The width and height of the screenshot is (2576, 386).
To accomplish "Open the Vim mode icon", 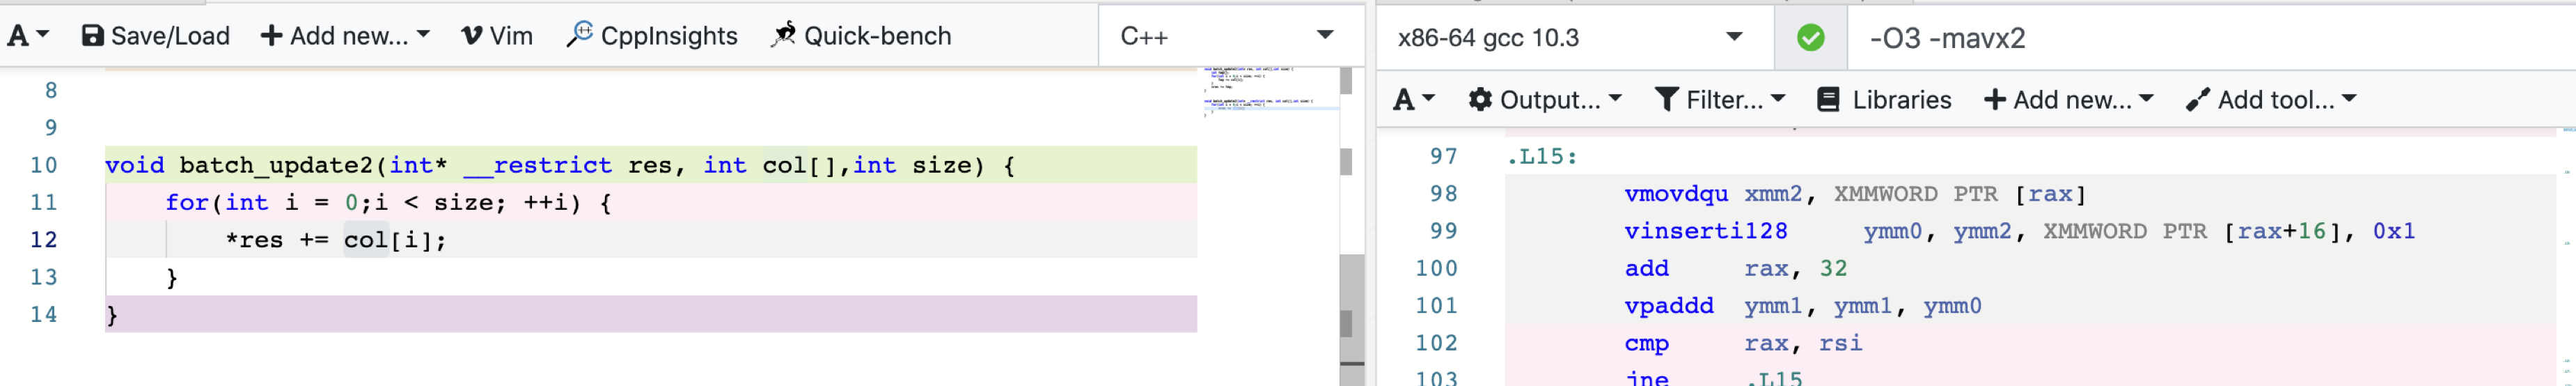I will click(x=471, y=36).
